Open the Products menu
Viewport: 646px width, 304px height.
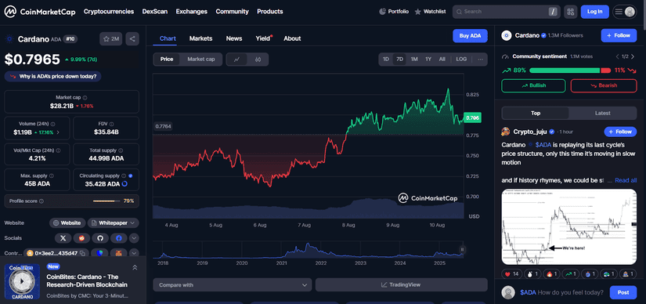(270, 12)
